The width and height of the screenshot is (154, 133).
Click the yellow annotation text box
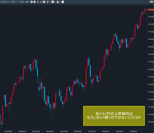click(x=114, y=116)
